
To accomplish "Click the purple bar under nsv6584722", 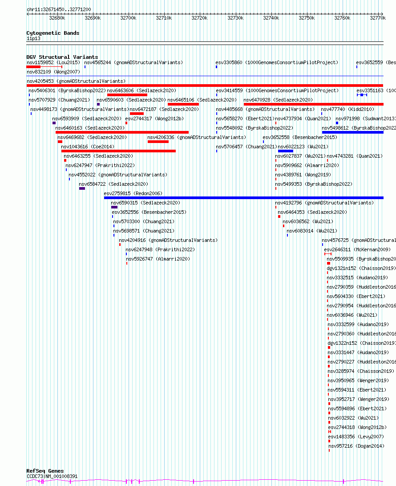I will (82, 188).
